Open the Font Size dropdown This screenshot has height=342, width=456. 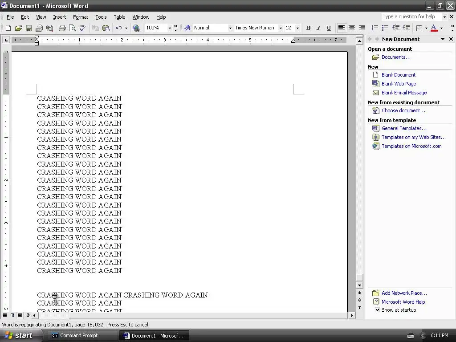[x=297, y=28]
